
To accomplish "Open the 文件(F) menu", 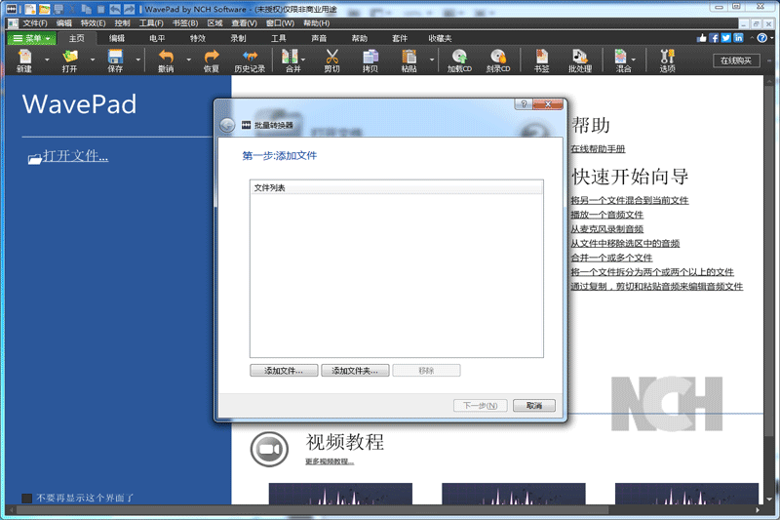I will tap(35, 22).
